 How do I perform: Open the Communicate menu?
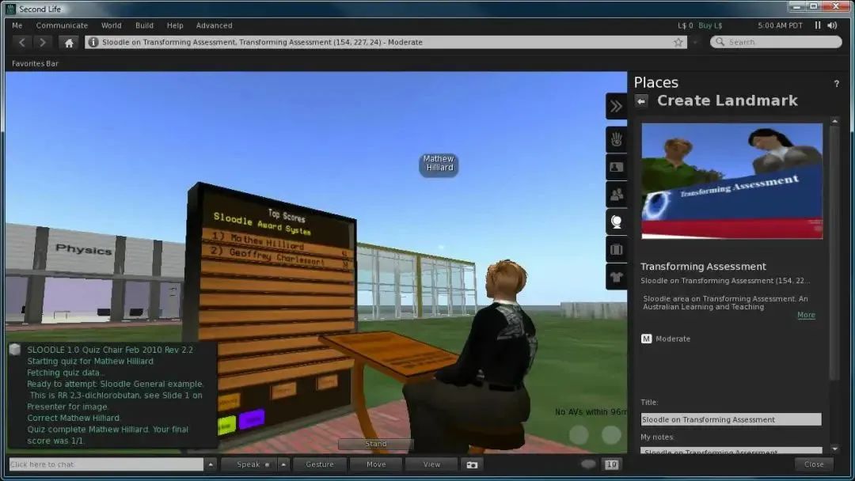[62, 25]
